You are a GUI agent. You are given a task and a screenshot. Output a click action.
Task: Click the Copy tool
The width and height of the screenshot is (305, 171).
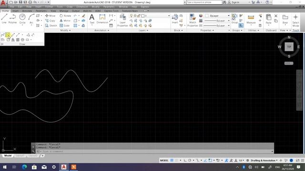pyautogui.click(x=51, y=20)
